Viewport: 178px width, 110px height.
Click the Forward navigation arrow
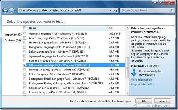click(12, 11)
